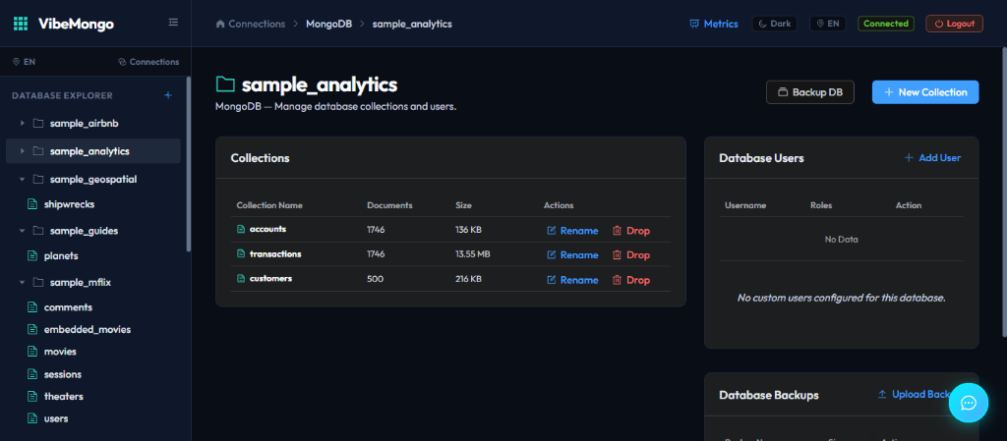Screen dimensions: 1007x441
Task: Click the Logout button
Action: pos(954,24)
